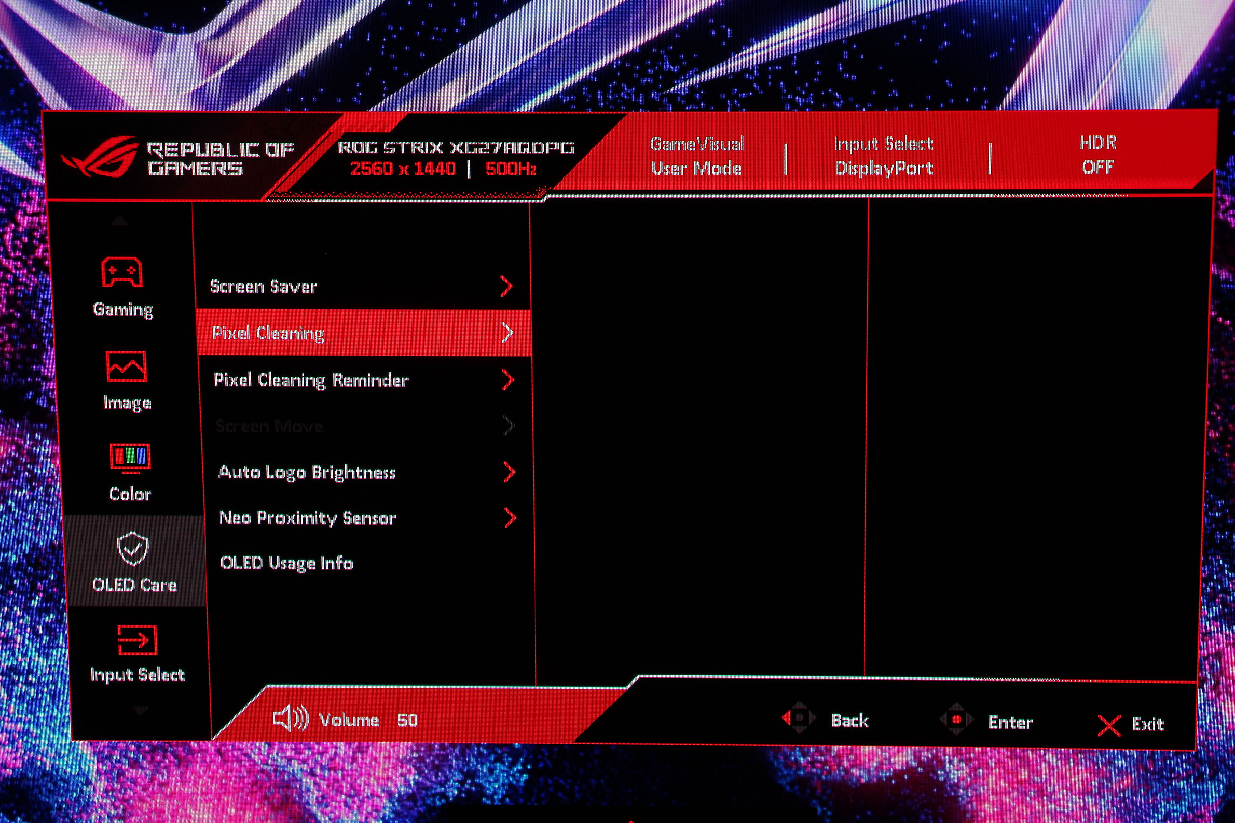Expand the Screen Saver chevron
Image resolution: width=1235 pixels, height=823 pixels.
[x=506, y=286]
